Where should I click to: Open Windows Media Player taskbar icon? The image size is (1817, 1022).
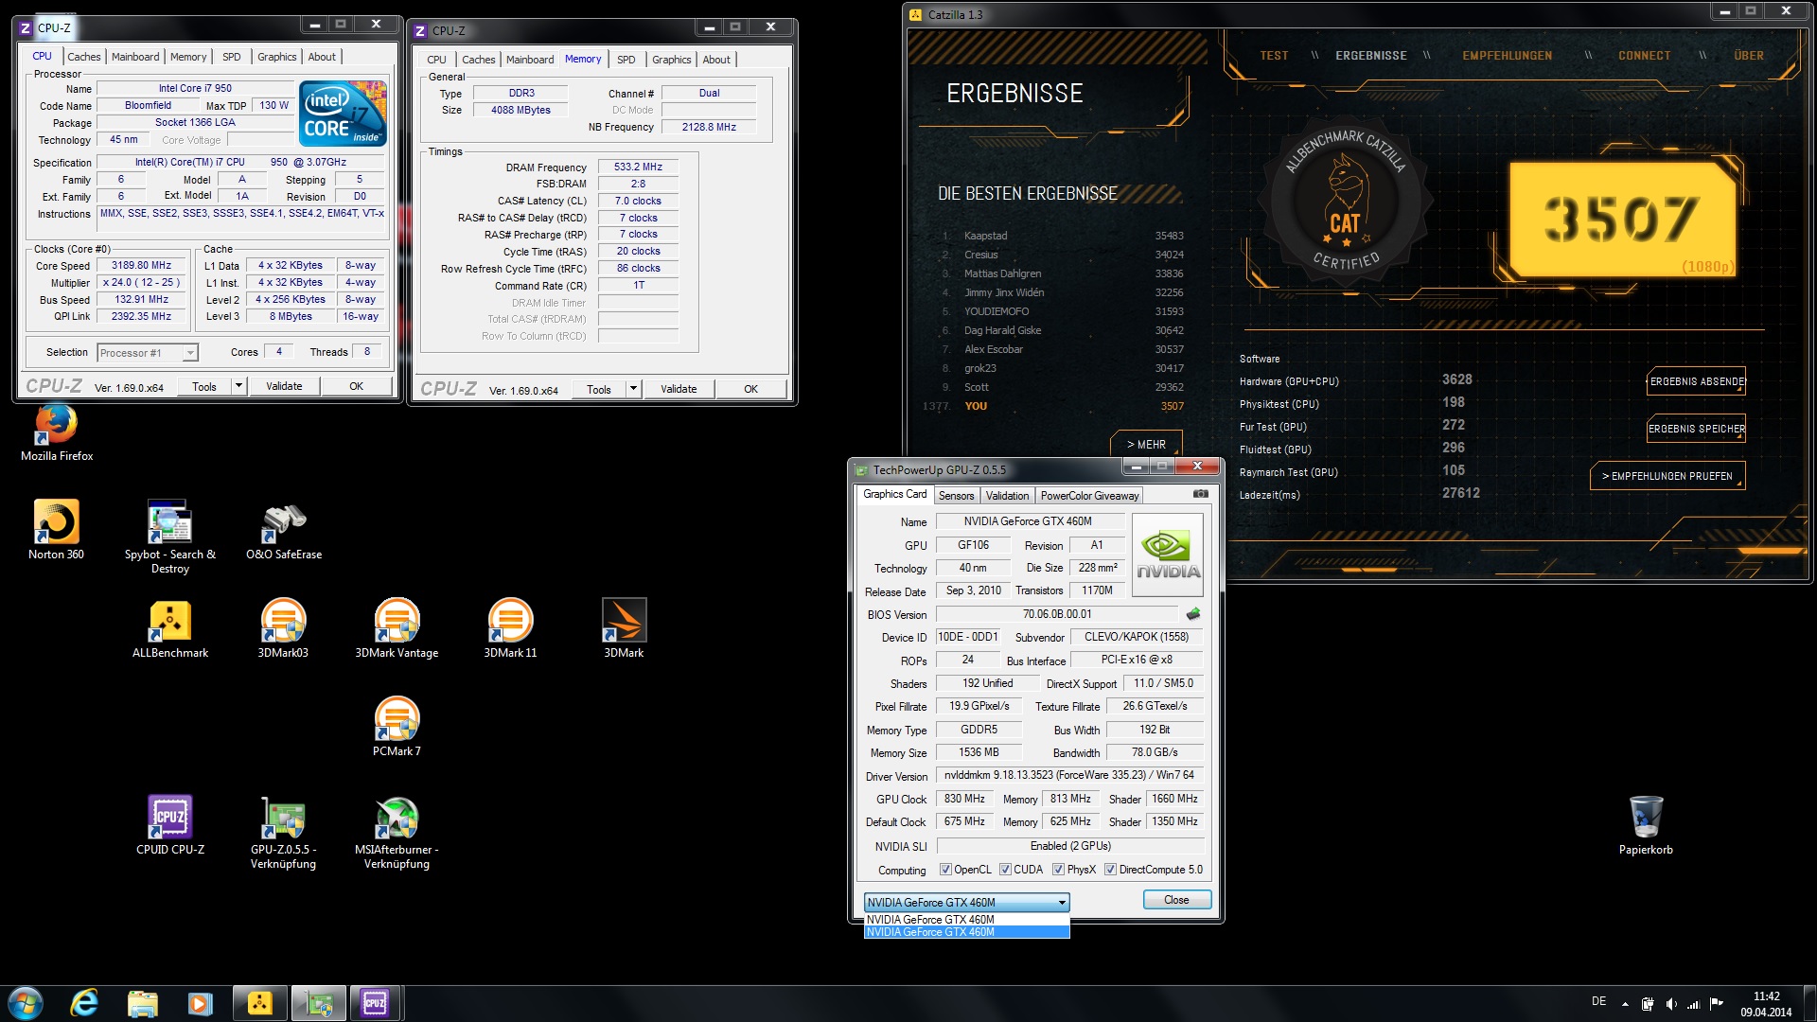200,1003
